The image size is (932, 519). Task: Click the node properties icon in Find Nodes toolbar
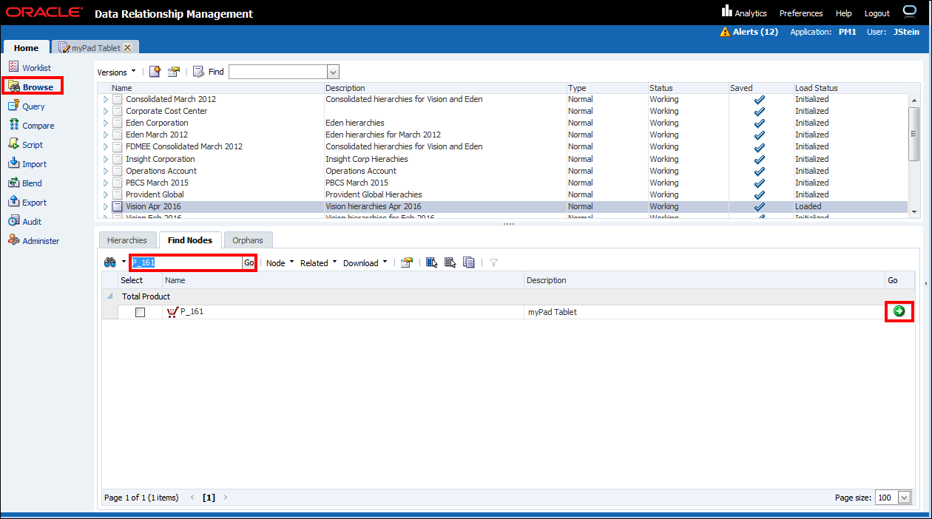point(406,262)
